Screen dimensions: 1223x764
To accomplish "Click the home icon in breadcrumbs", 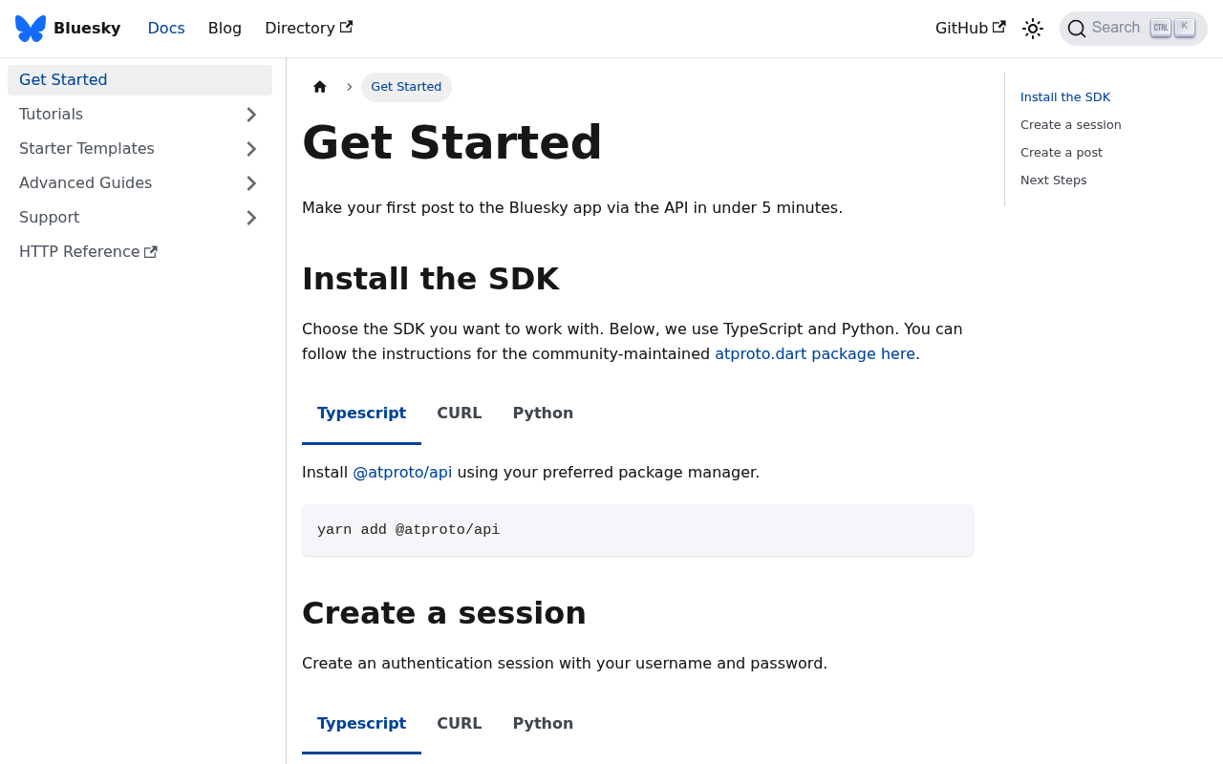I will (320, 87).
